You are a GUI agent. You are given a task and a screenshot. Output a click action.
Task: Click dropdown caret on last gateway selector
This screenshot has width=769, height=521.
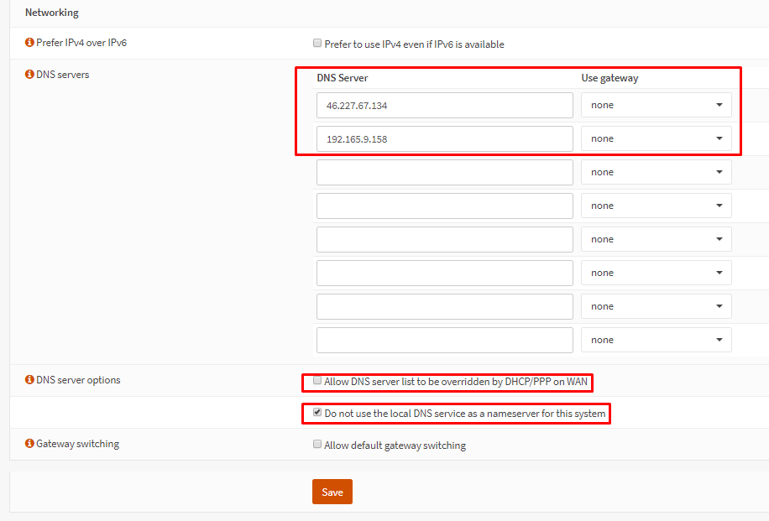(720, 339)
